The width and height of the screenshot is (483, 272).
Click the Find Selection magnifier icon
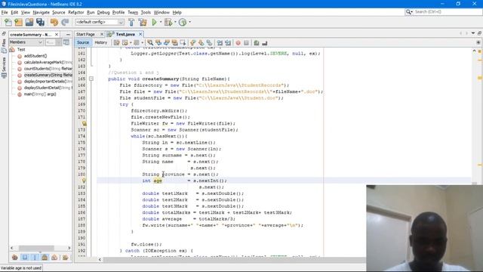click(x=150, y=43)
